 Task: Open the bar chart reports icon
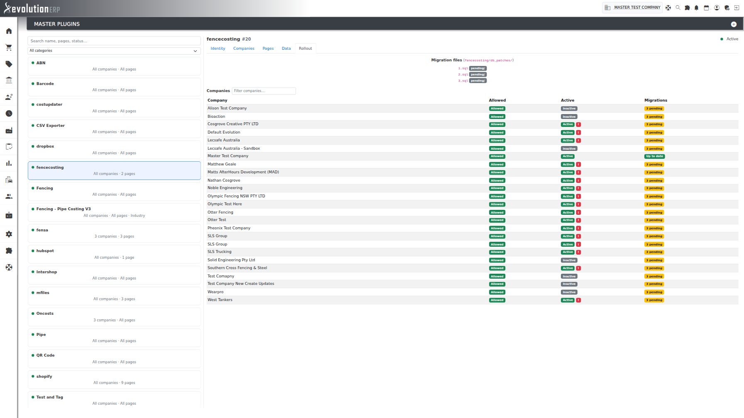(9, 163)
